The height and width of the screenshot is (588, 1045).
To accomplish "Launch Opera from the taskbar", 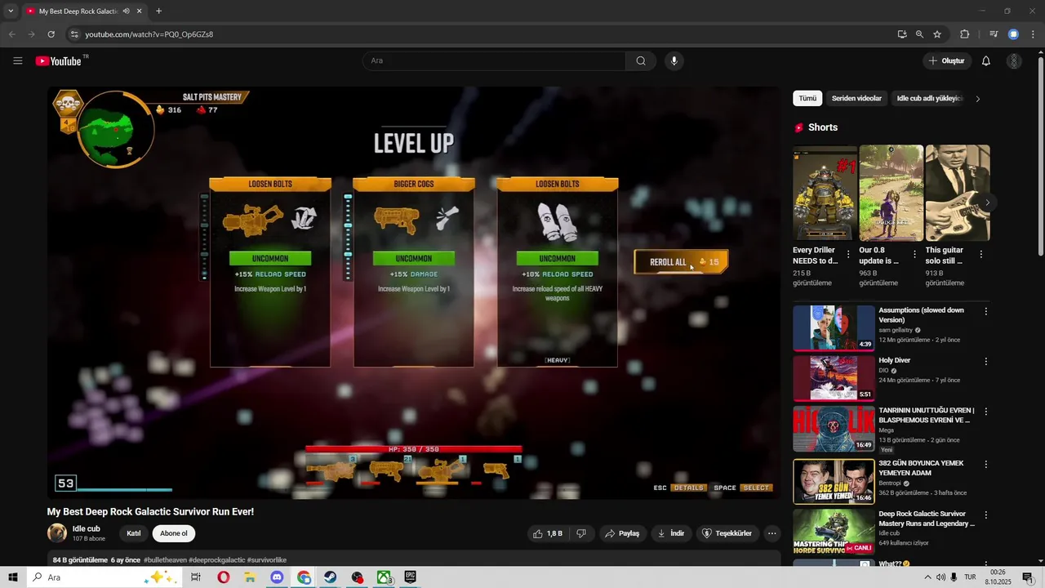I will point(223,577).
